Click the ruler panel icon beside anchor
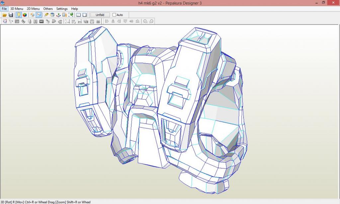Image resolution: width=340 pixels, height=204 pixels. tap(64, 15)
